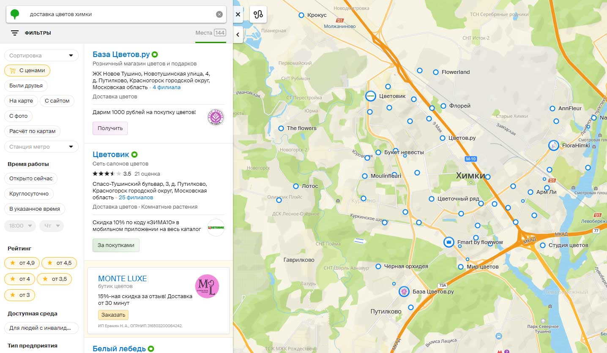Viewport: 607px width, 353px height.
Task: Click the Цветовик logo marker on map
Action: click(370, 96)
